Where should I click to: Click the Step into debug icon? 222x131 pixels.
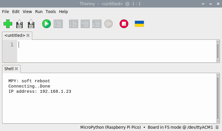coord(85,24)
